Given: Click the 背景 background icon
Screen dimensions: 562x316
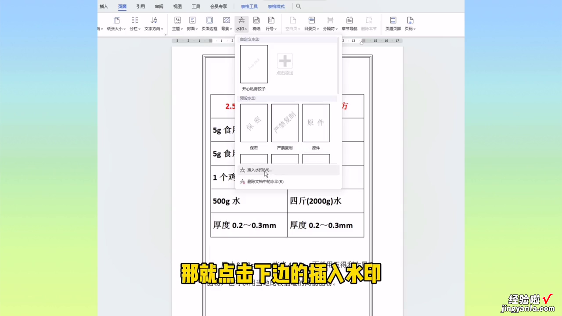Looking at the screenshot, I should click(x=227, y=20).
